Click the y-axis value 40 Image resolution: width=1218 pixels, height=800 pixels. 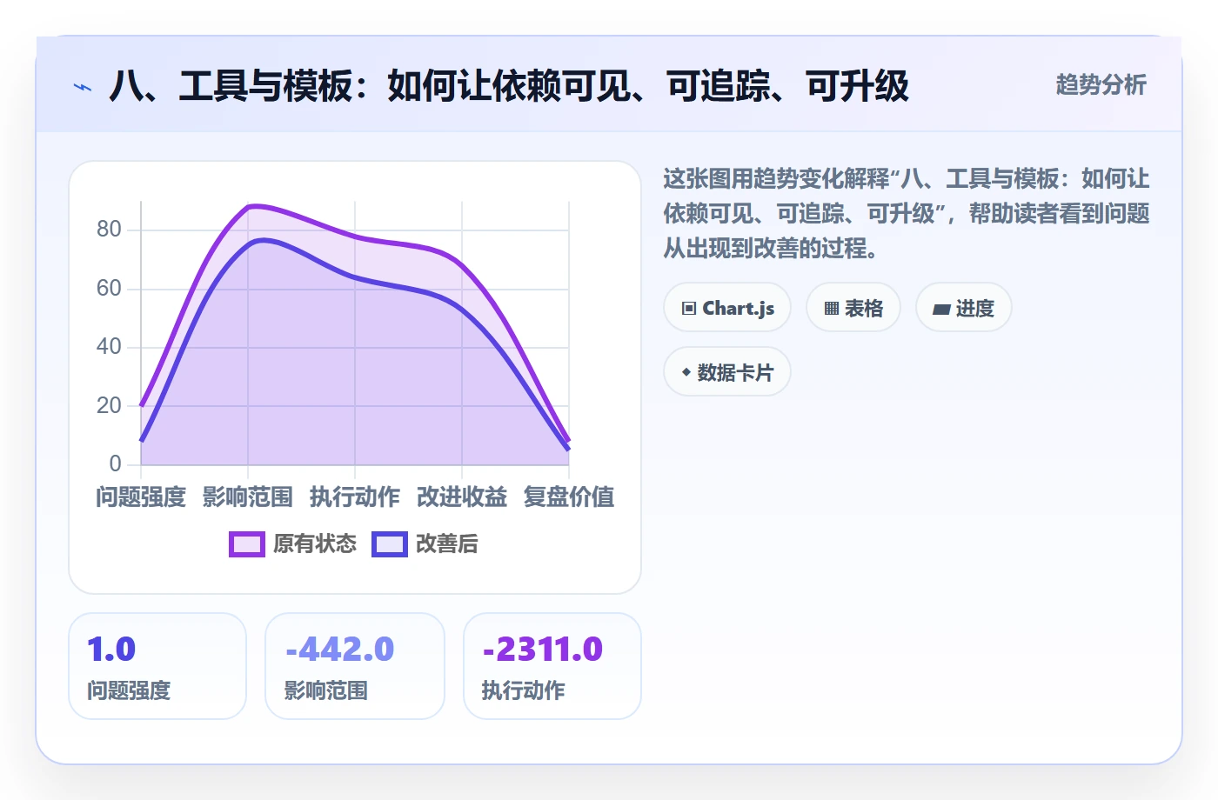pyautogui.click(x=109, y=347)
